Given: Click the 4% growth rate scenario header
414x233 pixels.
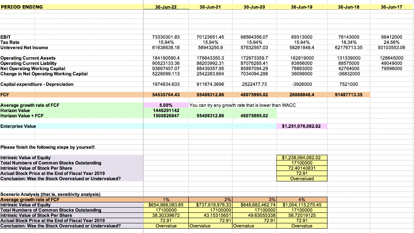Looking at the screenshot, I should pyautogui.click(x=302, y=199).
